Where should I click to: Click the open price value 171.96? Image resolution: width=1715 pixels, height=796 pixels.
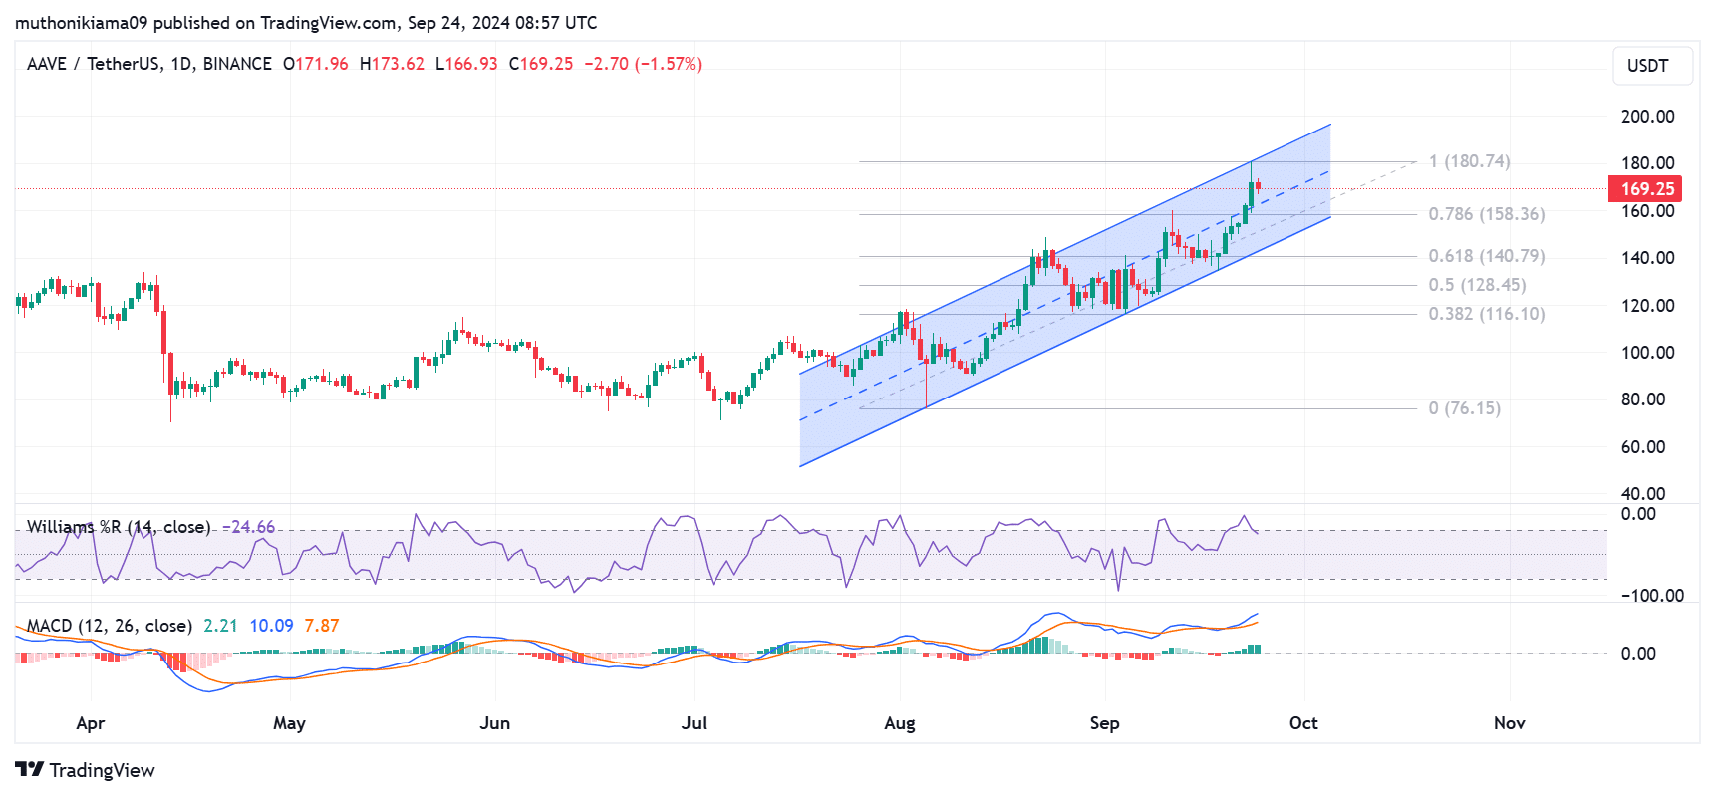click(x=322, y=64)
